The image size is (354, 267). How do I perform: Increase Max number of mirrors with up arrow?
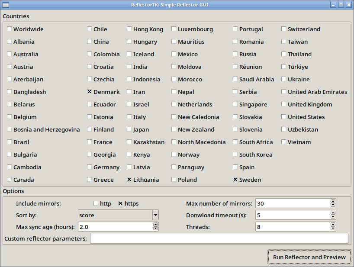(x=333, y=202)
